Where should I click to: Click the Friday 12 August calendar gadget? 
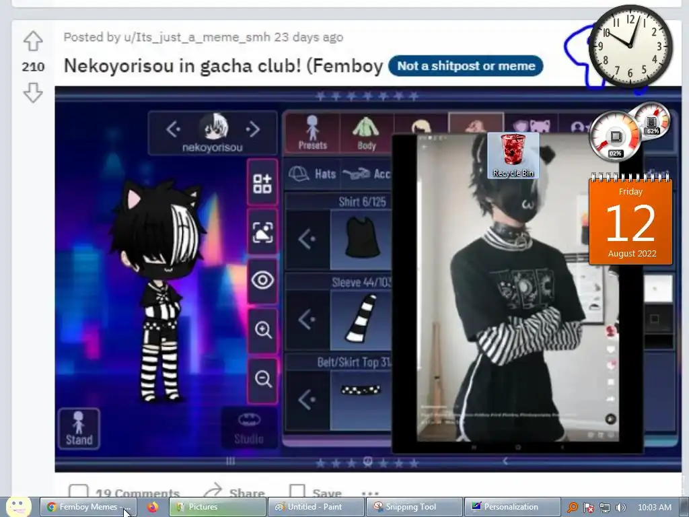point(630,219)
